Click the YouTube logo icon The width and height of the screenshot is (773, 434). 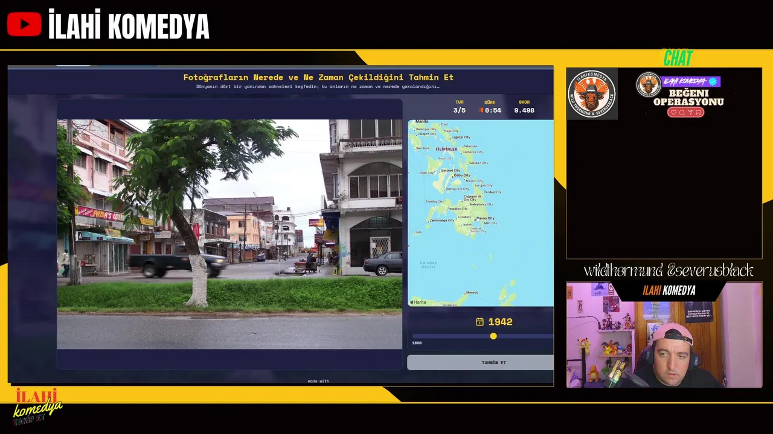pos(24,25)
